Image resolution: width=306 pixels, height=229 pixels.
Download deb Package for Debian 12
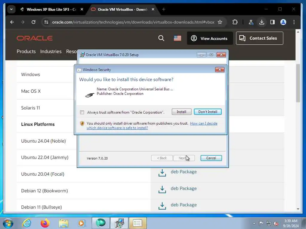184,188
